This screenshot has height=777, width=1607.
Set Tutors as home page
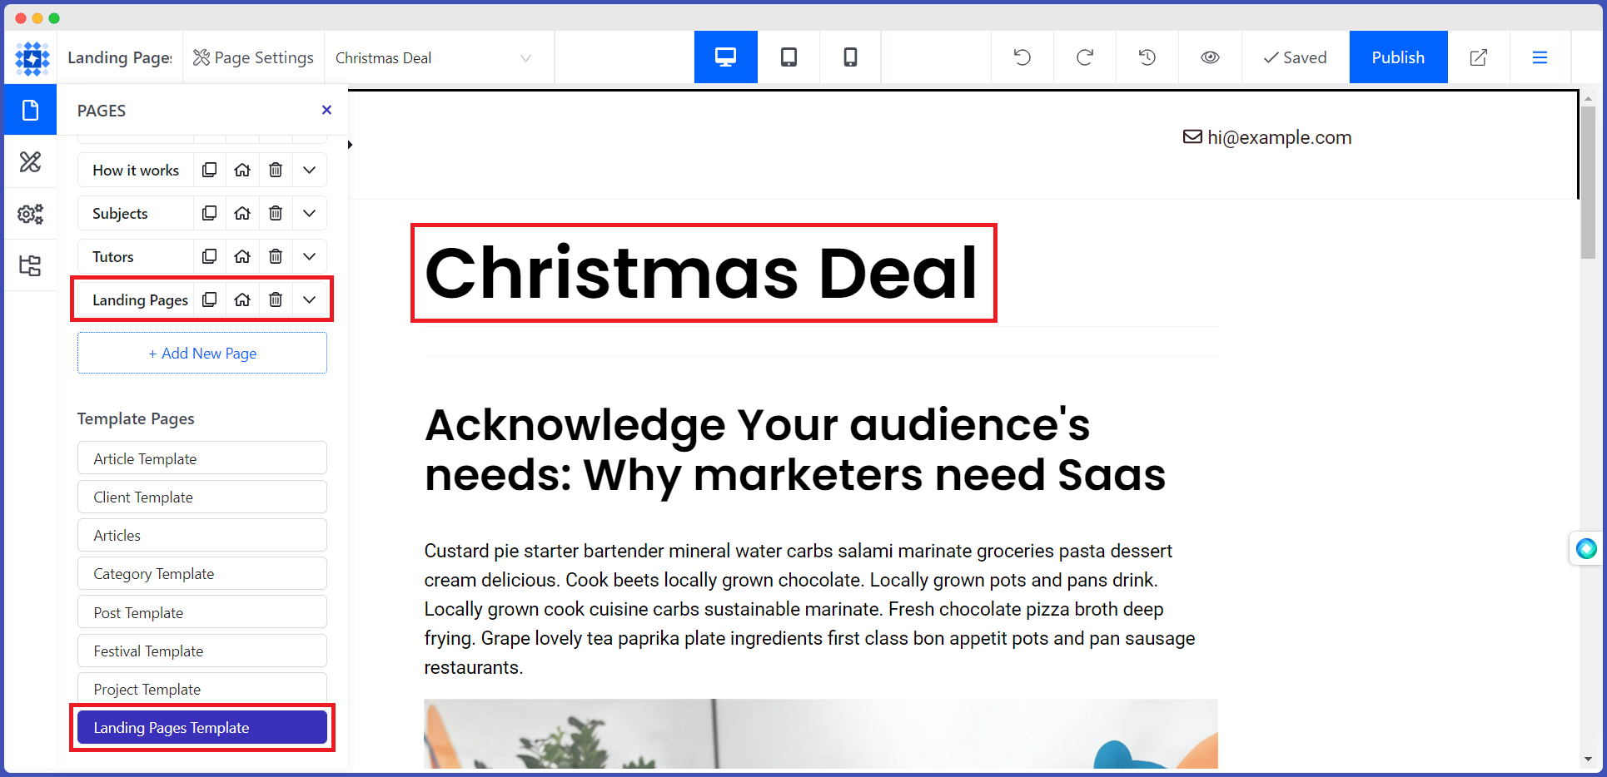click(x=242, y=256)
